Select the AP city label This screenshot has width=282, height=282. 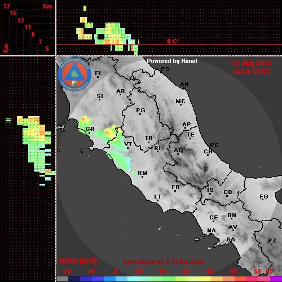[187, 125]
